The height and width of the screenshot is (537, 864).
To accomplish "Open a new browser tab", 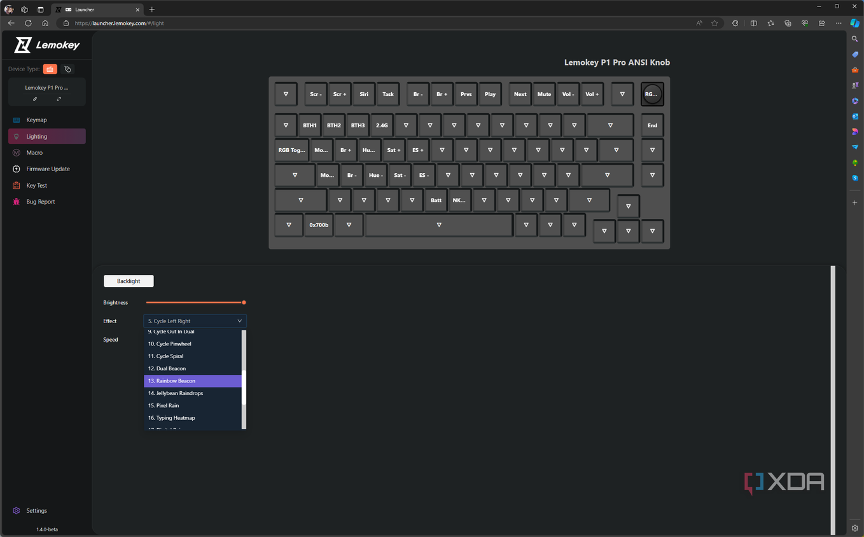I will pos(151,10).
